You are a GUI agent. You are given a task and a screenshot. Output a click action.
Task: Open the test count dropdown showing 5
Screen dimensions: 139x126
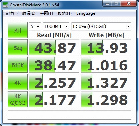(x=35, y=26)
